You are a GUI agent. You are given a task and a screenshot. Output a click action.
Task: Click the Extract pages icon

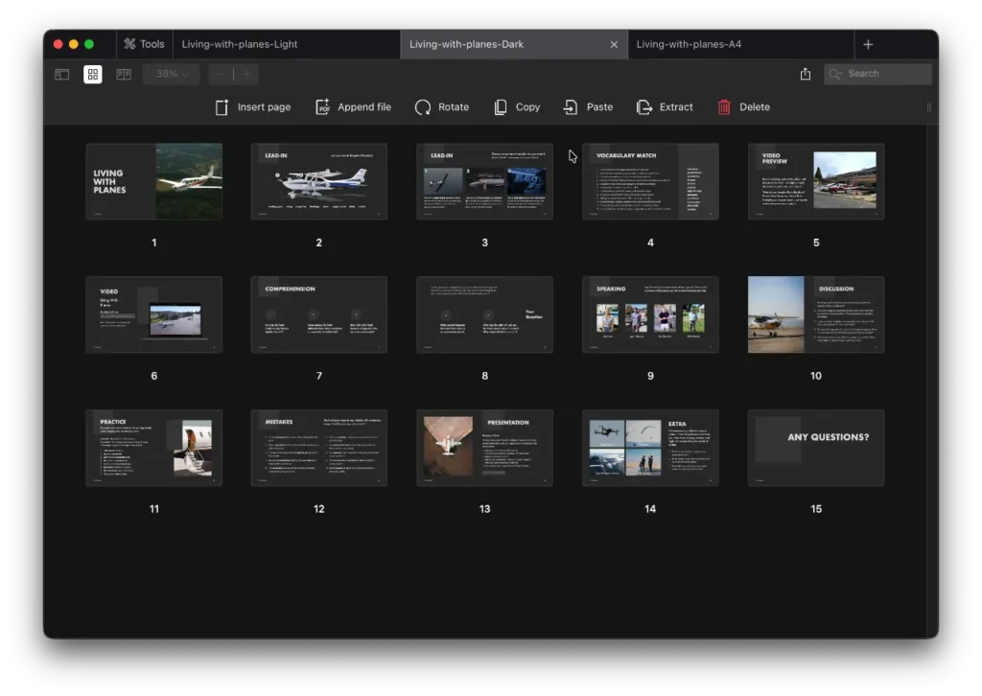[x=644, y=107]
